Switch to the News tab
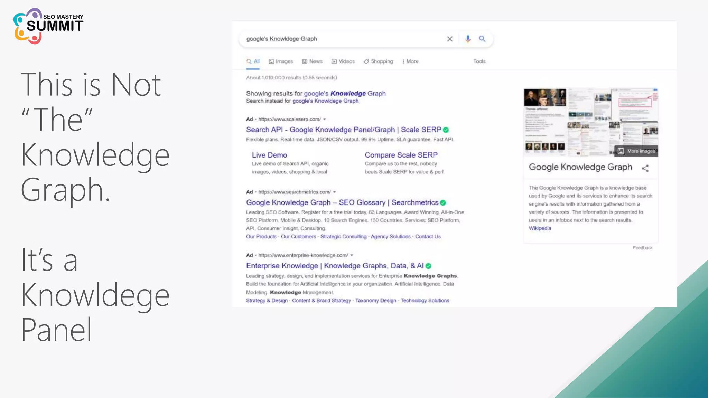 coord(312,61)
